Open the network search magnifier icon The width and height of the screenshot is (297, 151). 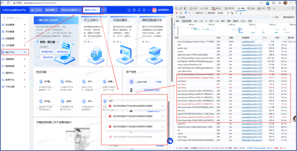190,13
